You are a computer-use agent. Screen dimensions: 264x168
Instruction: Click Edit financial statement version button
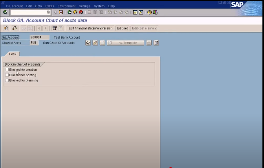tap(90, 28)
